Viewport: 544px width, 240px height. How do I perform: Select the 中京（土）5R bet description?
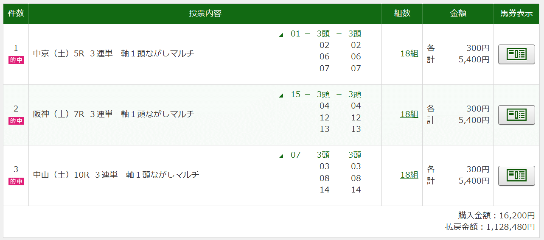(x=114, y=54)
